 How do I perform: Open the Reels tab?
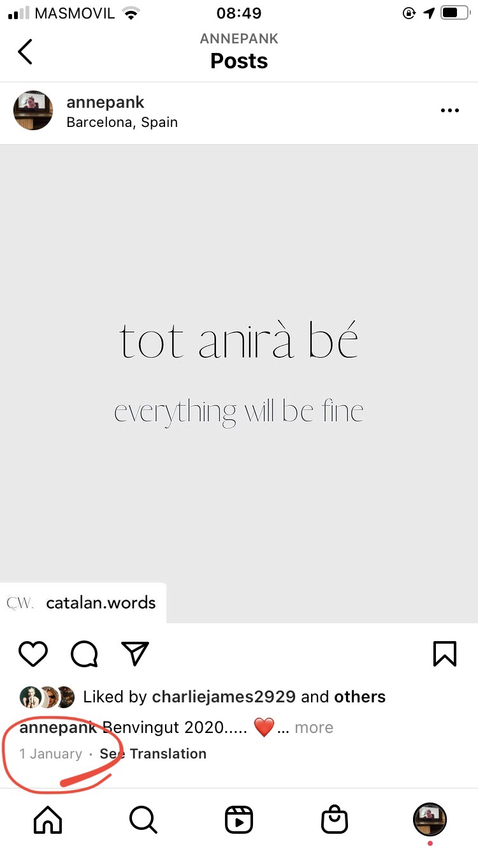coord(239,820)
